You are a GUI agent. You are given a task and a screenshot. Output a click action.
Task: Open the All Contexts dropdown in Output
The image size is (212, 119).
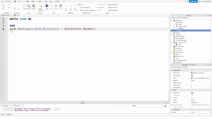click(x=18, y=106)
